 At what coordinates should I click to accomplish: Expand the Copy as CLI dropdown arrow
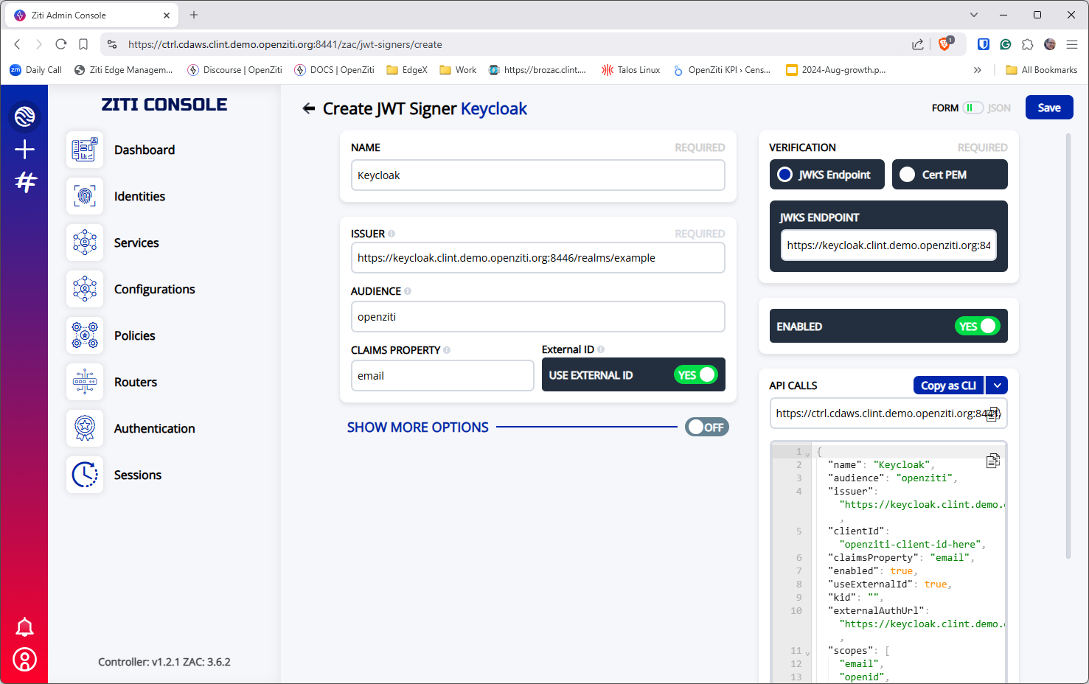pos(997,385)
